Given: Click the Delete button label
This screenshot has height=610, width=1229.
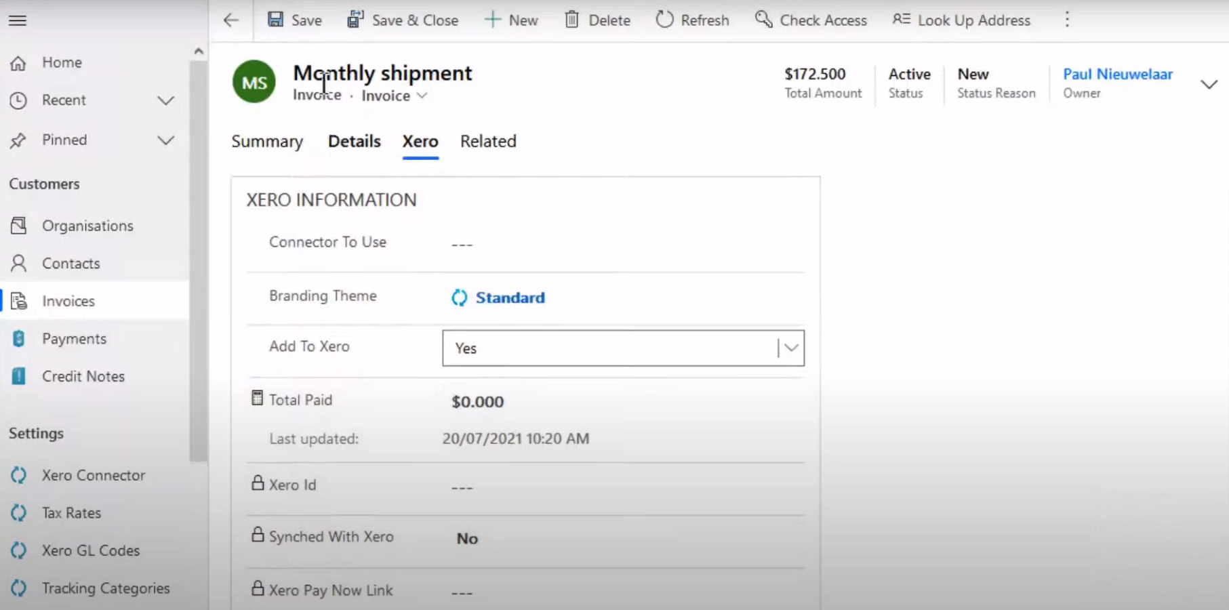Looking at the screenshot, I should [x=609, y=20].
